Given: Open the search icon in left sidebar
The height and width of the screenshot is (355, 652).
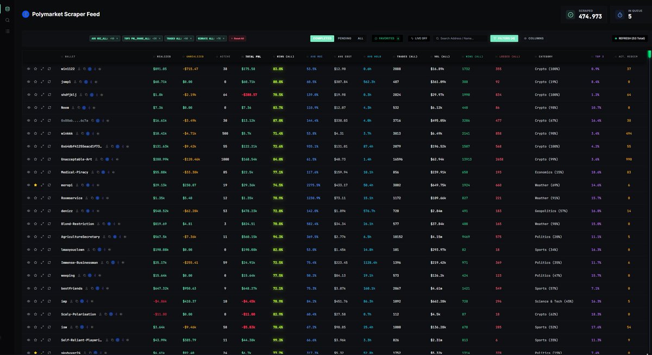Looking at the screenshot, I should pyautogui.click(x=7, y=20).
